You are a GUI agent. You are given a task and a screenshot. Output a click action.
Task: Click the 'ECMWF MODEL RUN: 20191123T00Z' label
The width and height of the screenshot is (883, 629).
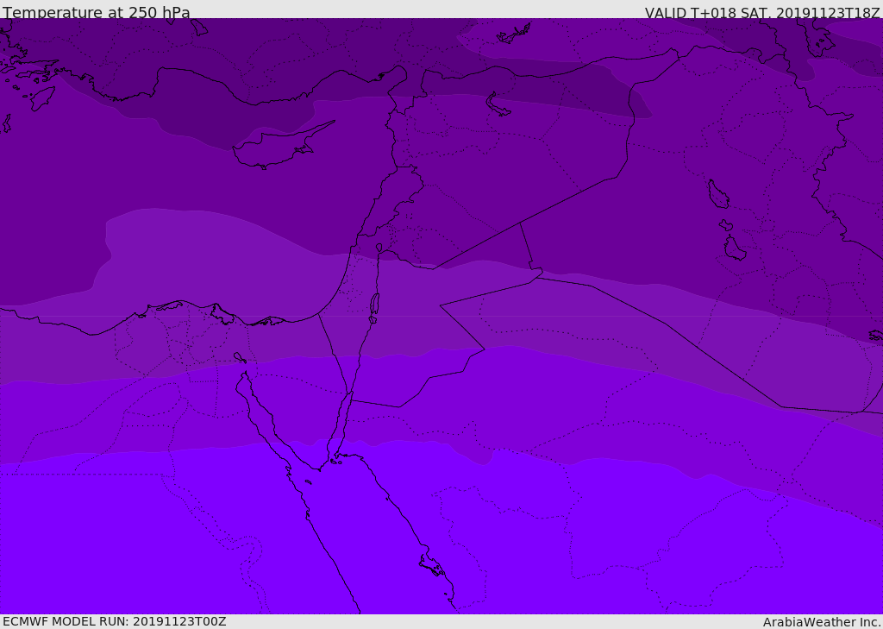115,621
